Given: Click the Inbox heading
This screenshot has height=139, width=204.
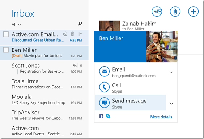Looking at the screenshot, I should (x=23, y=13).
